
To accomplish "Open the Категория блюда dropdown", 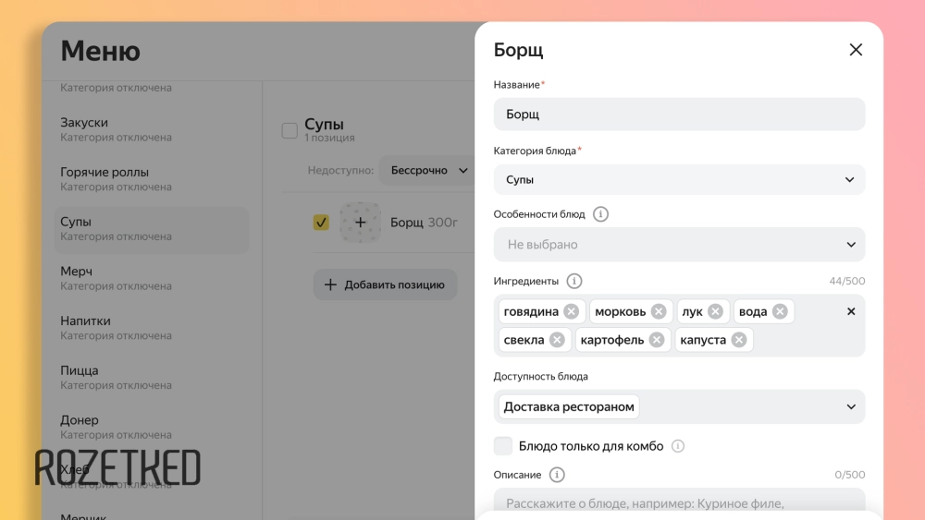I will pos(680,180).
